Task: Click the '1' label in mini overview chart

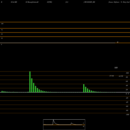Action: click(x=83, y=123)
